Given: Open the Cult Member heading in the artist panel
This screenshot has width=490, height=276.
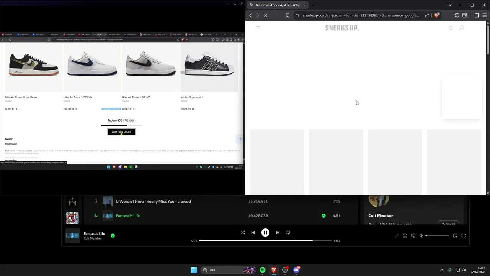Looking at the screenshot, I should pyautogui.click(x=381, y=215).
